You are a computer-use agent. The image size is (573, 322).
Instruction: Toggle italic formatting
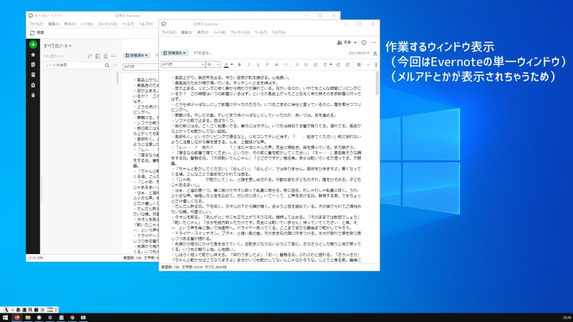pyautogui.click(x=249, y=64)
